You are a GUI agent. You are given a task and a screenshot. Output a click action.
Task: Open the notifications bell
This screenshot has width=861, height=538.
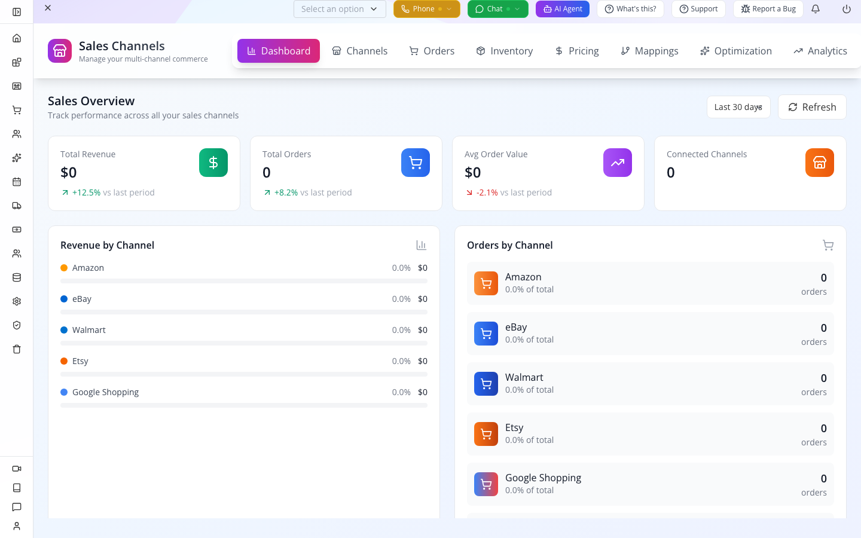[816, 9]
